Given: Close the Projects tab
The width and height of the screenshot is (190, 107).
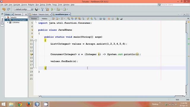Looking at the screenshot, I should tap(12, 15).
